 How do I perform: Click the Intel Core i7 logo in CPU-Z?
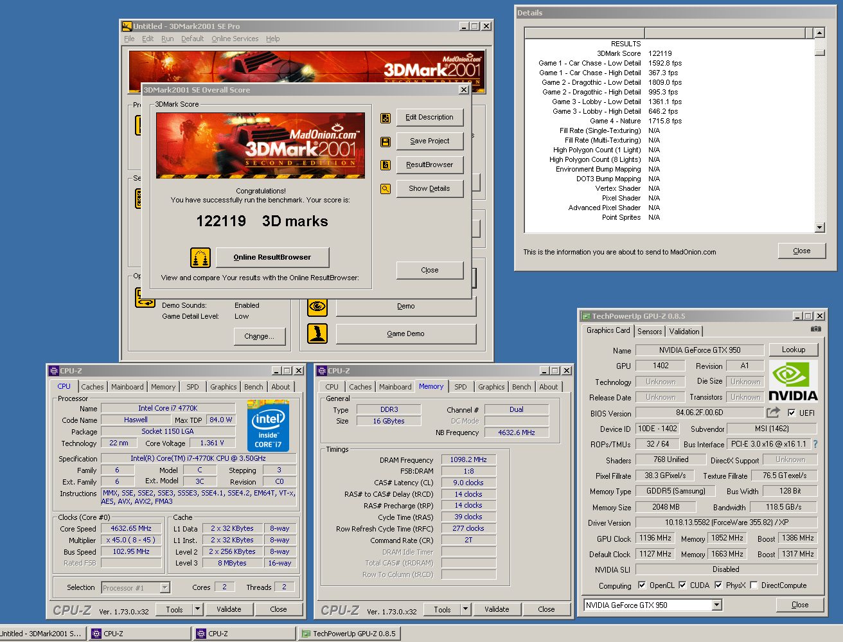tap(268, 425)
